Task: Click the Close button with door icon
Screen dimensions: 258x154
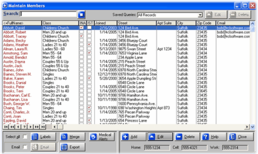Action: [x=241, y=137]
